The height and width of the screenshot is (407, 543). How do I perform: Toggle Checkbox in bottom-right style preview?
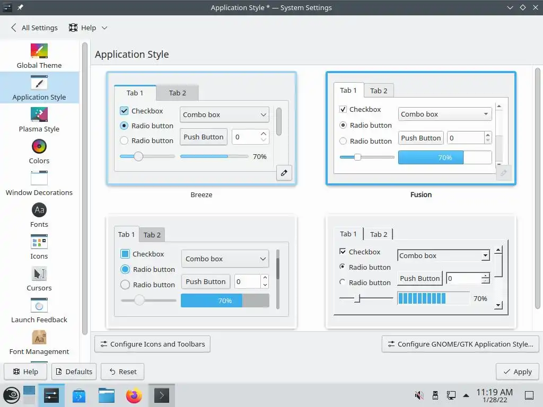(x=343, y=252)
